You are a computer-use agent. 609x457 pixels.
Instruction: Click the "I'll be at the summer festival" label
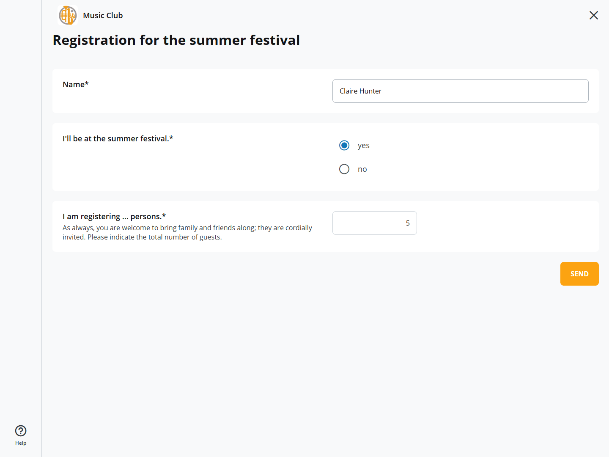118,139
